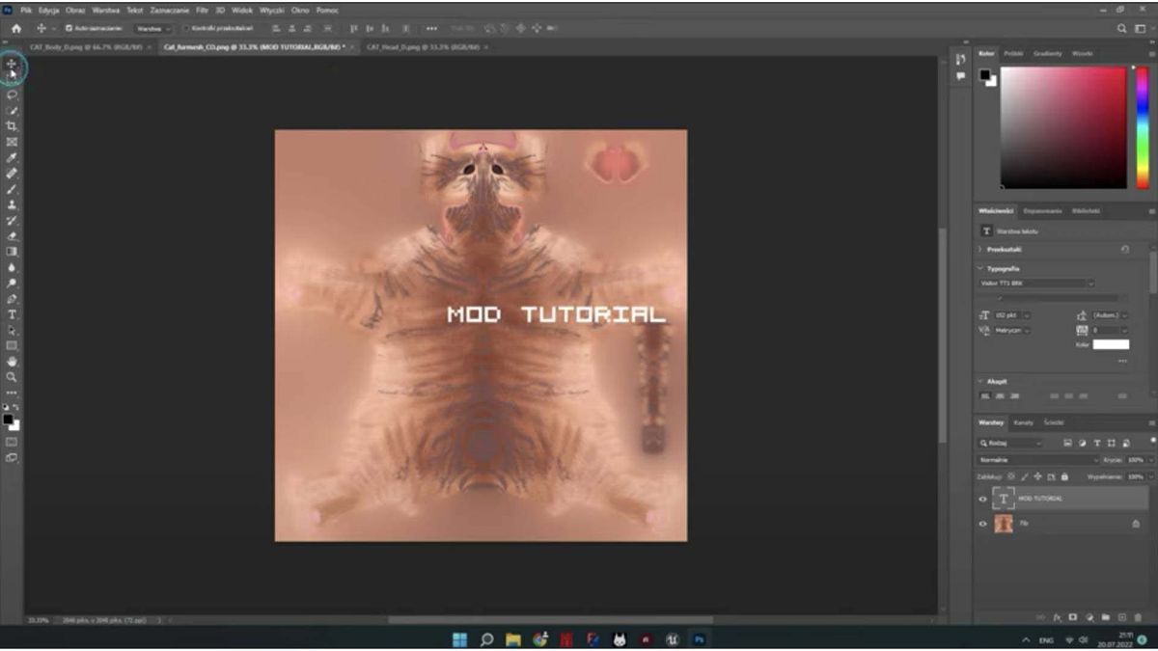
Task: Click the white text Kolor swatch
Action: pyautogui.click(x=1111, y=344)
